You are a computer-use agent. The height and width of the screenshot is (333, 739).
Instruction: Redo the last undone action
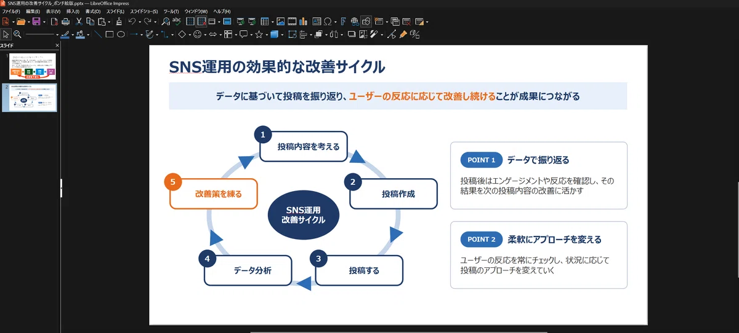[147, 22]
